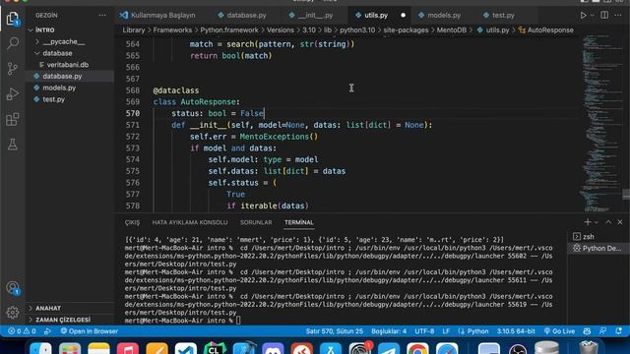Collapse the database folder
The width and height of the screenshot is (630, 354).
(x=70, y=53)
